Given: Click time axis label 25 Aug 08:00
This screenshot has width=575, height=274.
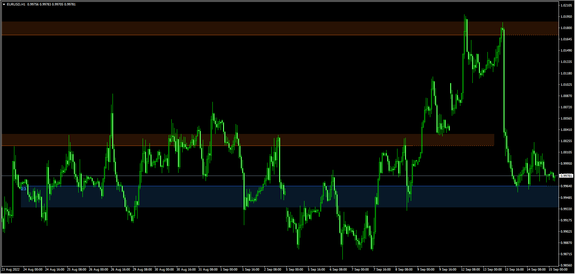Looking at the screenshot, I should coord(77,270).
